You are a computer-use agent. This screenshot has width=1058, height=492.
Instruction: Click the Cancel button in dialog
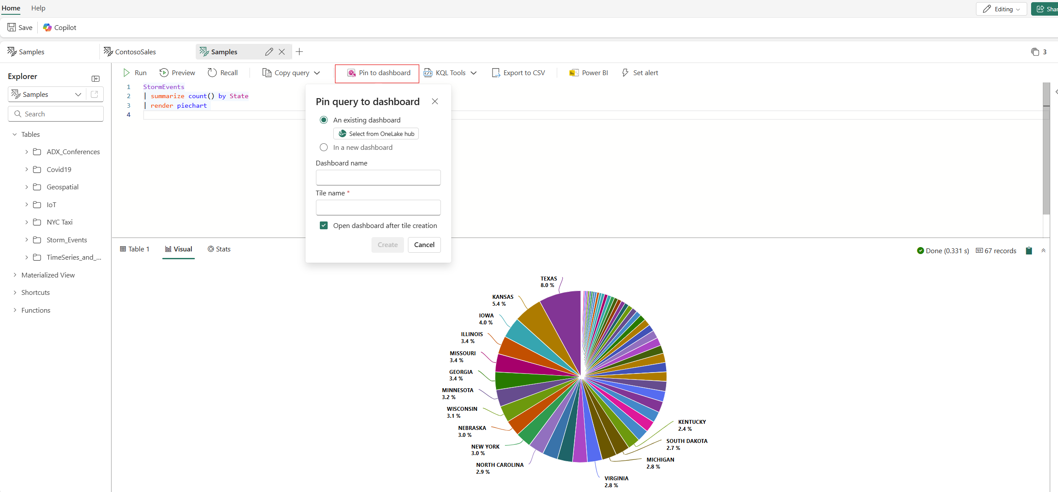(x=424, y=244)
